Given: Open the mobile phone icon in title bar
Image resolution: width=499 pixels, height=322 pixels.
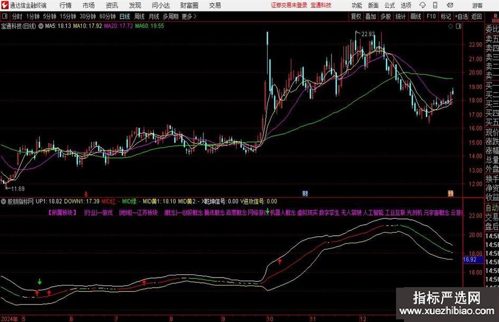Looking at the screenshot, I should pos(435,5).
